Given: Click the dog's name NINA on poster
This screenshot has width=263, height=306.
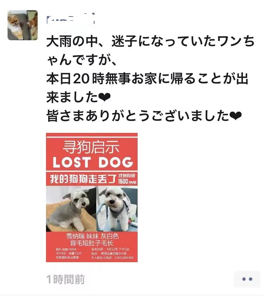Looking at the screenshot, I should click(x=73, y=249).
